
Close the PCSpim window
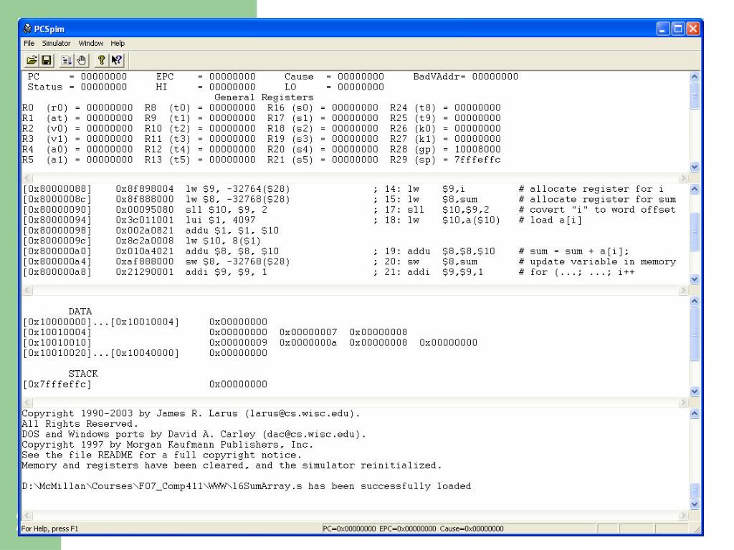click(x=693, y=29)
